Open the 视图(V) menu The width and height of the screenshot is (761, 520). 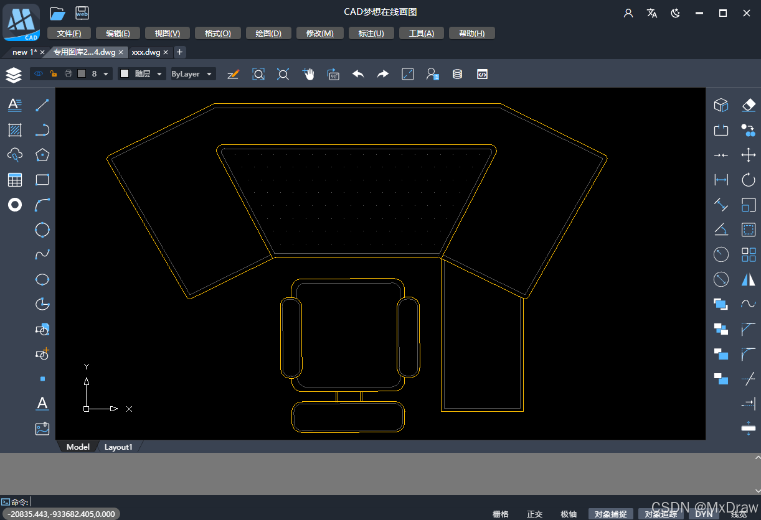click(x=168, y=34)
